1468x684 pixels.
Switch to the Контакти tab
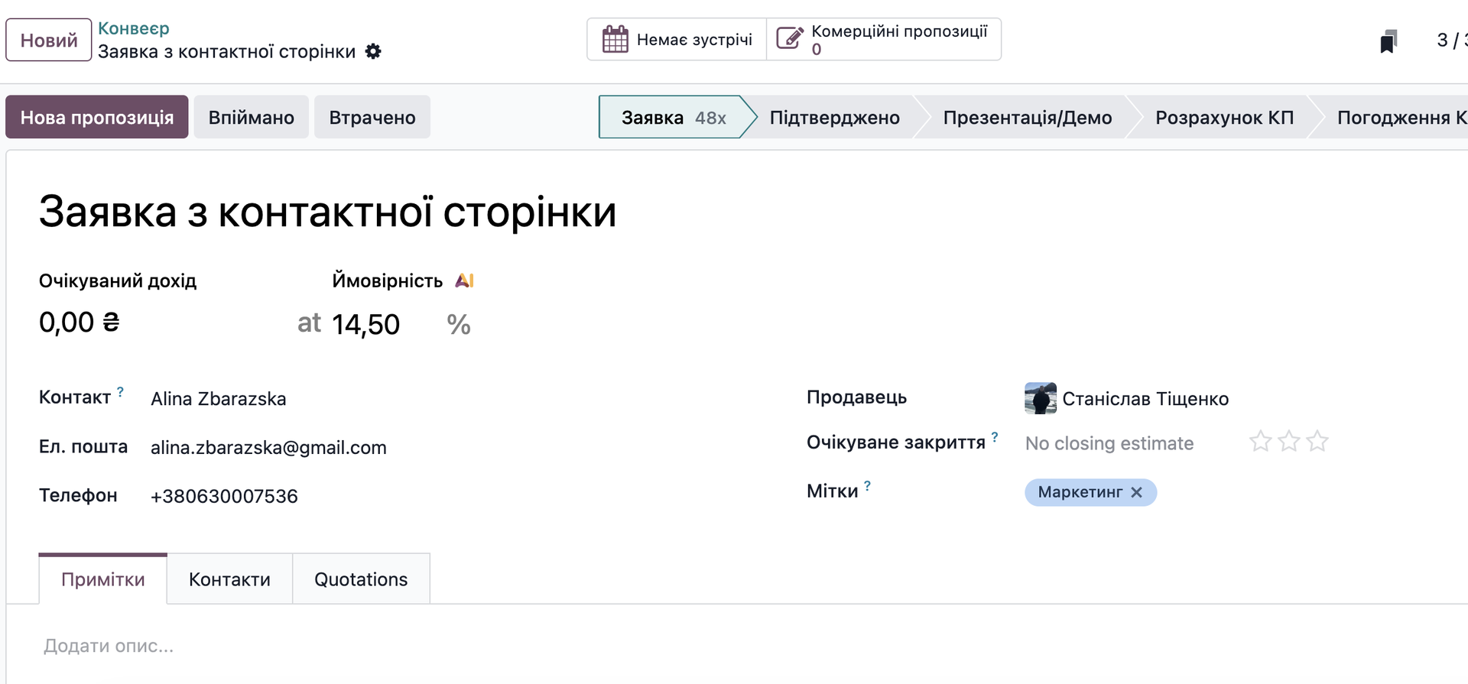(x=229, y=579)
